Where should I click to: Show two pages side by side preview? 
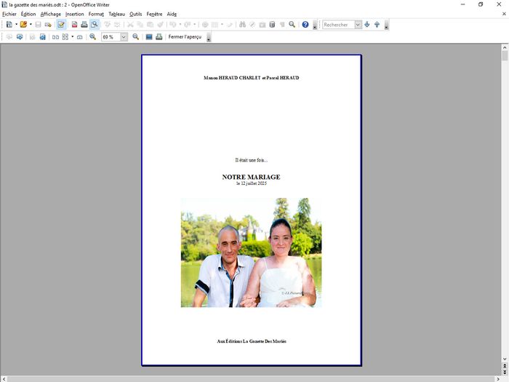click(55, 36)
